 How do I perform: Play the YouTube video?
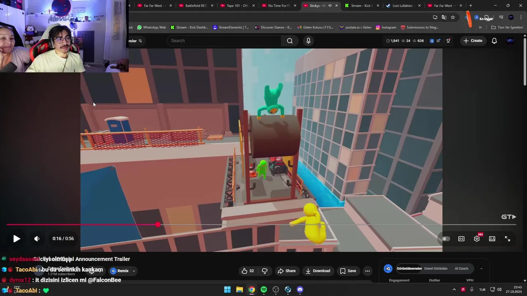16,238
